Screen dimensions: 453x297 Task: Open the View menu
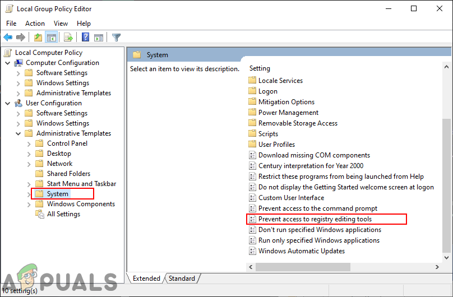pos(61,24)
